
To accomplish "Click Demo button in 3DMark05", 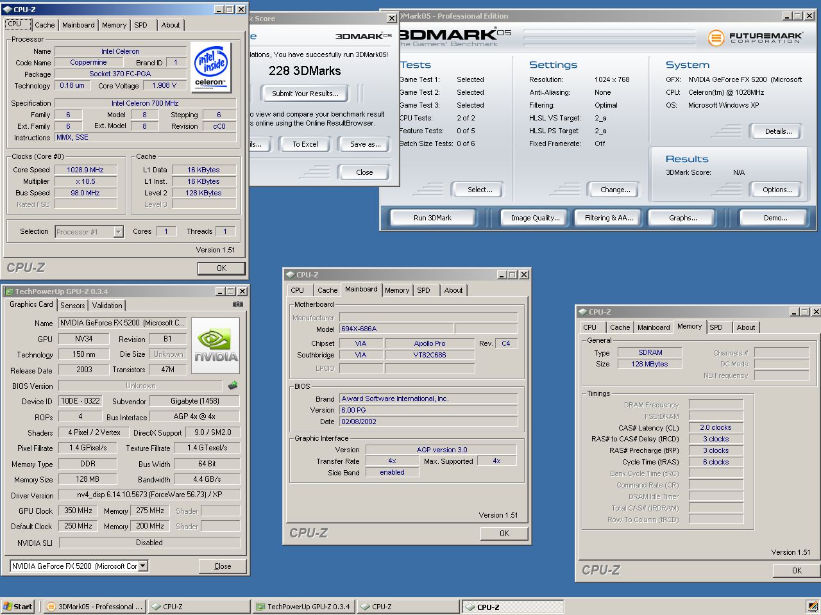I will [x=775, y=218].
